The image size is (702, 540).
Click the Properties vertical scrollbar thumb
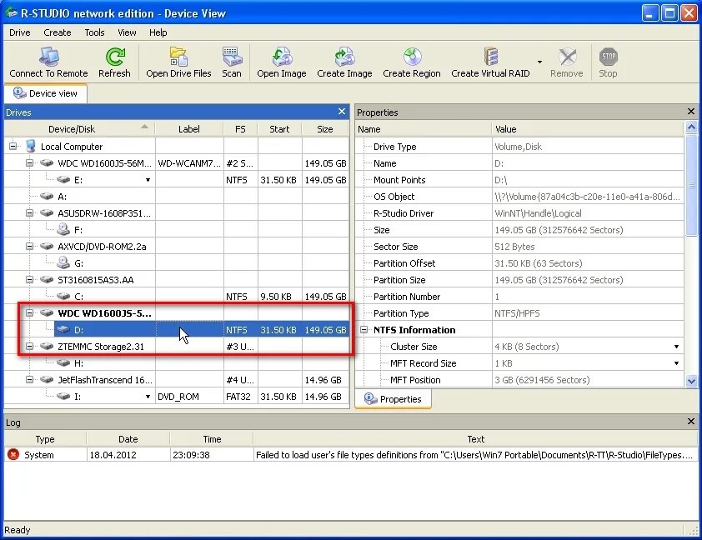click(x=691, y=184)
